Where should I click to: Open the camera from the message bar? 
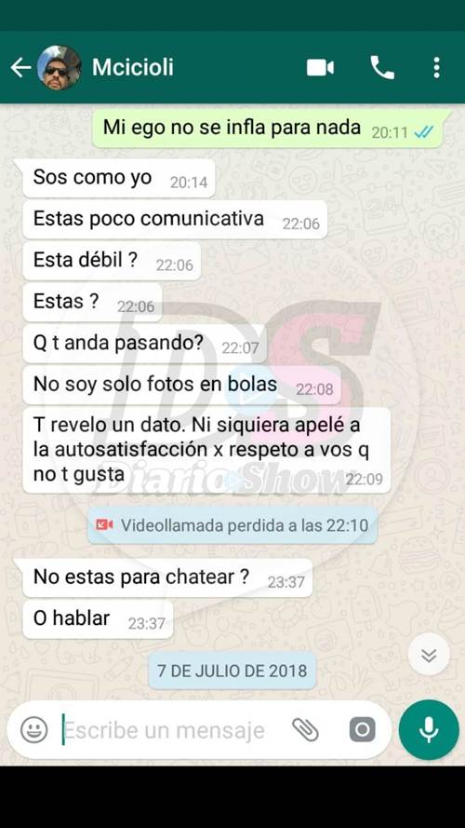(x=362, y=730)
